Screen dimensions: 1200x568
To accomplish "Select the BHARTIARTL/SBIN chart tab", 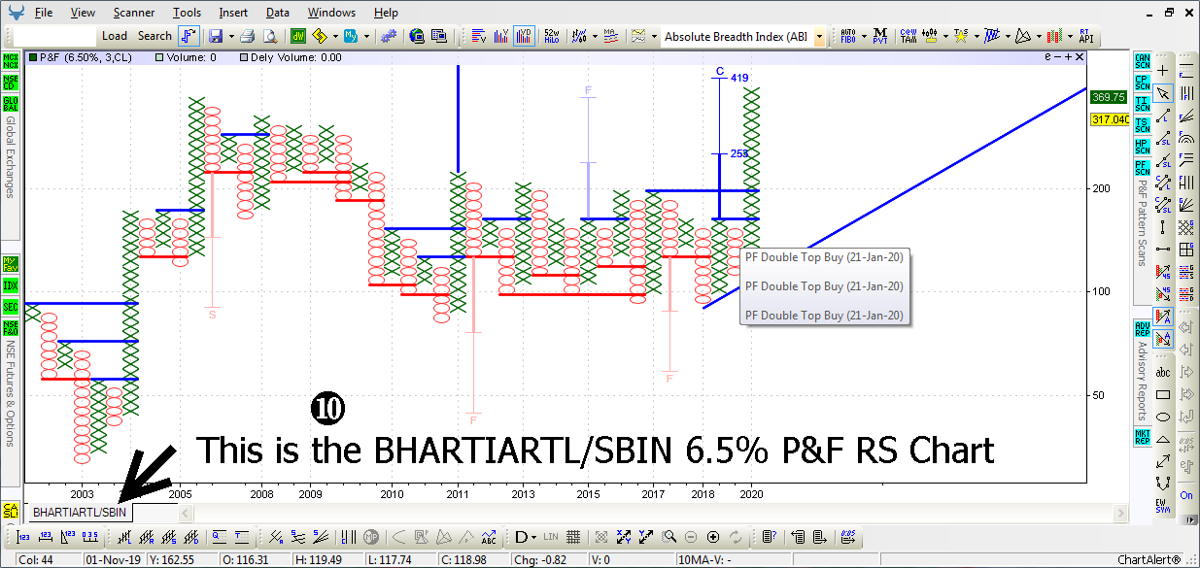I will [80, 512].
